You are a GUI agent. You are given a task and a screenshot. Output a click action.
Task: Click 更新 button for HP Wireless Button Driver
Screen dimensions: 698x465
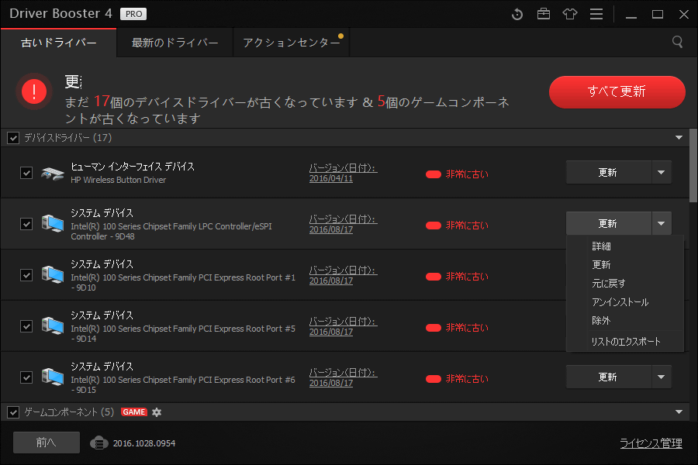click(x=609, y=173)
